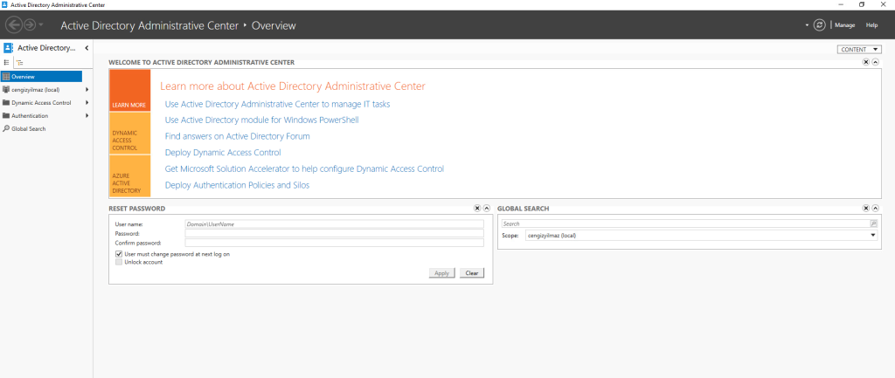Expand the cengizyilmaz (local) node arrow
This screenshot has width=895, height=378.
point(87,90)
